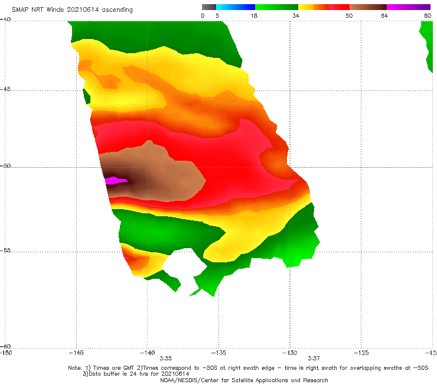437x384 pixels.
Task: Select the gray 0–5 segment of color bar
Action: [x=209, y=7]
